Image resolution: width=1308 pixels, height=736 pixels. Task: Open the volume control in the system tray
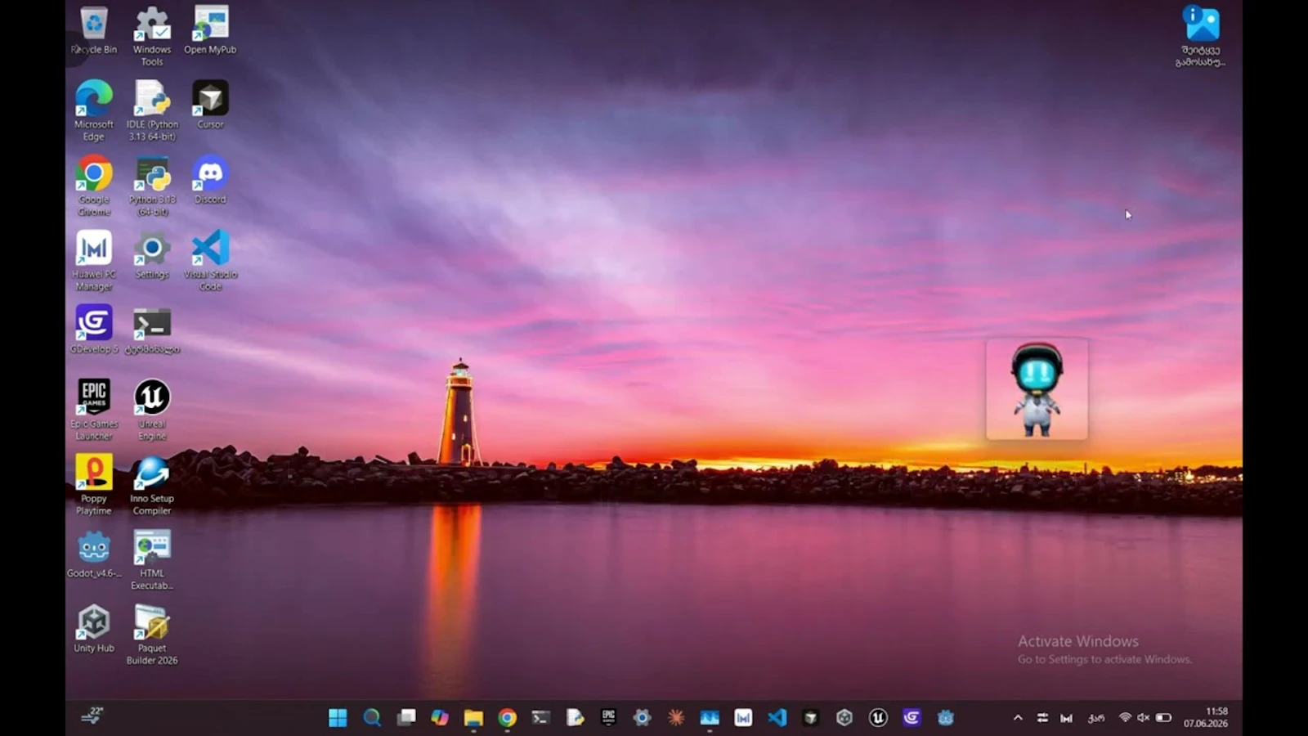[x=1143, y=718]
